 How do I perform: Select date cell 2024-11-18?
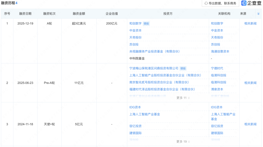pos(25,124)
